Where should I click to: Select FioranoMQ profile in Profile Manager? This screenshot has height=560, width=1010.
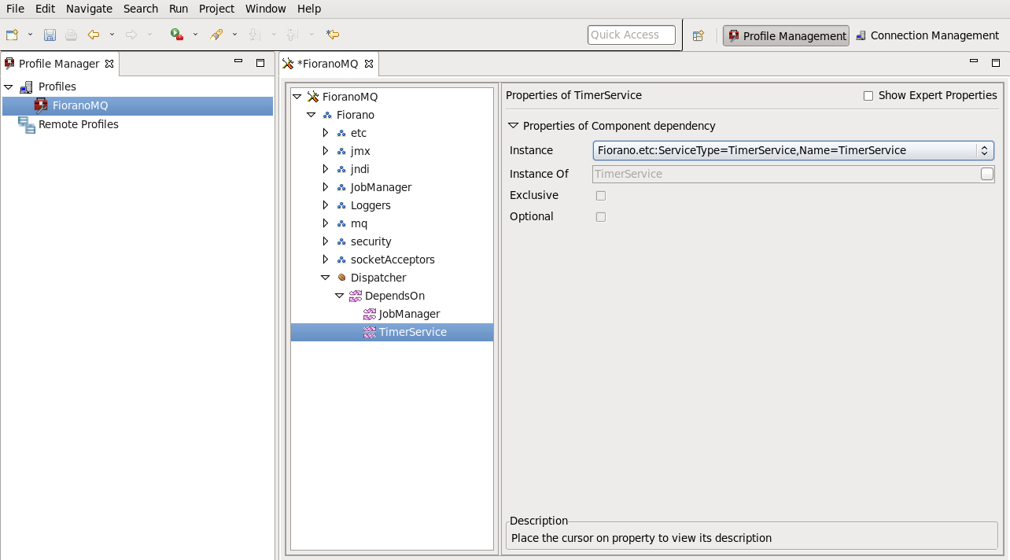click(x=80, y=105)
